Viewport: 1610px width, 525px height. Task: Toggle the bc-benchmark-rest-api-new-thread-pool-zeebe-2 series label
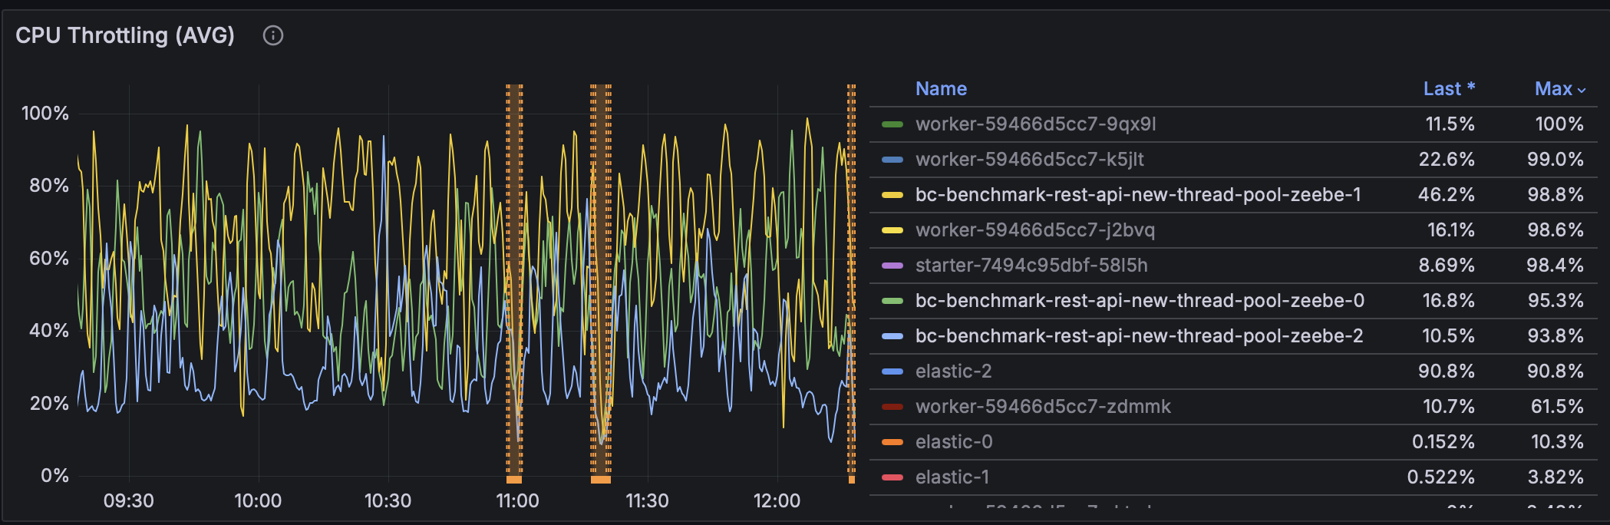pos(1139,336)
